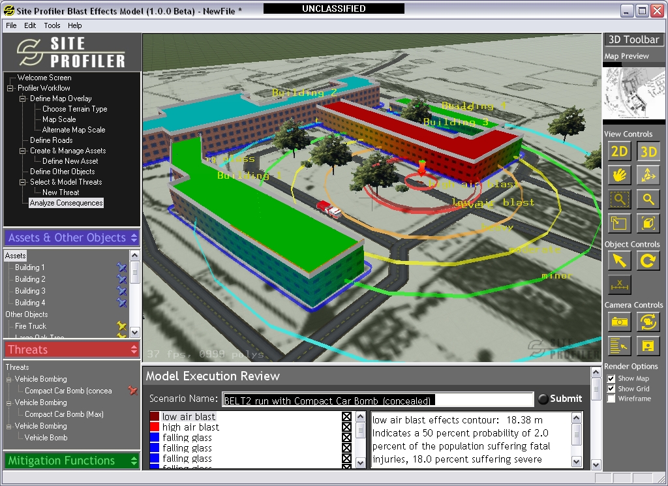Screen dimensions: 668x486
Task: Select the 3D axes orbit tool
Action: tap(648, 175)
